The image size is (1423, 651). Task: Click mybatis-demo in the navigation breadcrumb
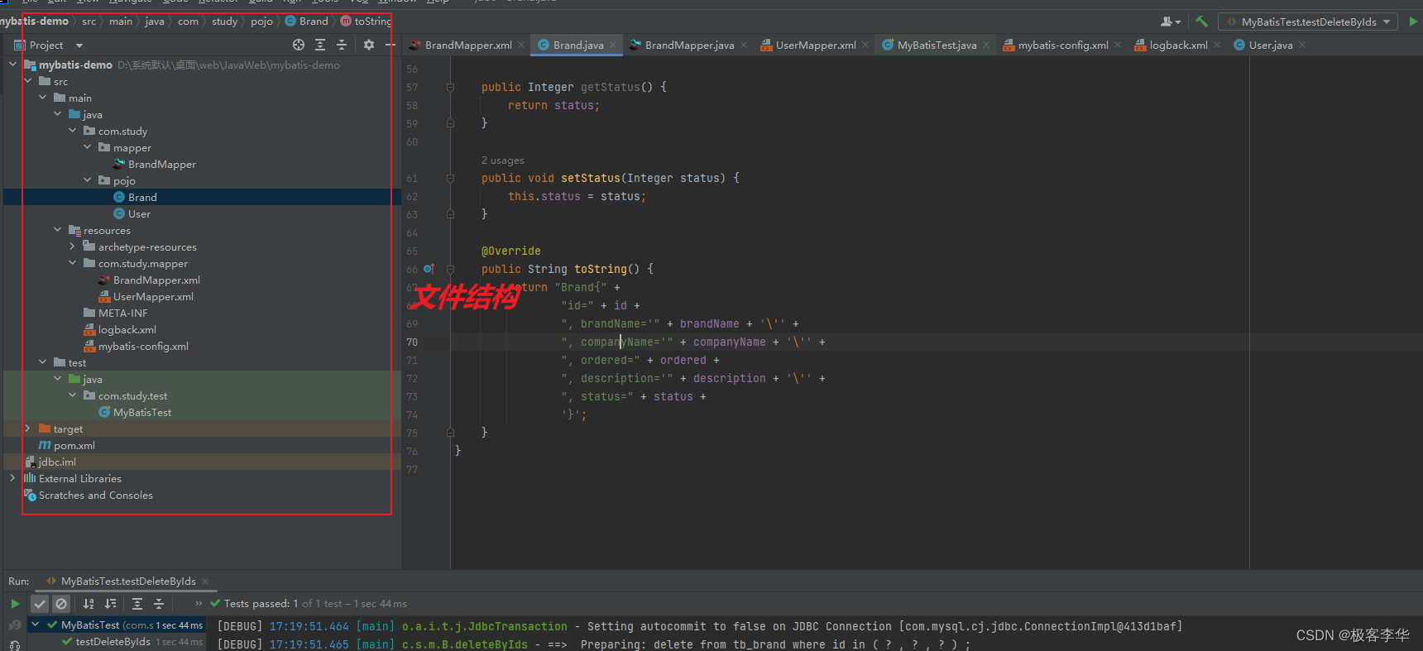[x=34, y=21]
